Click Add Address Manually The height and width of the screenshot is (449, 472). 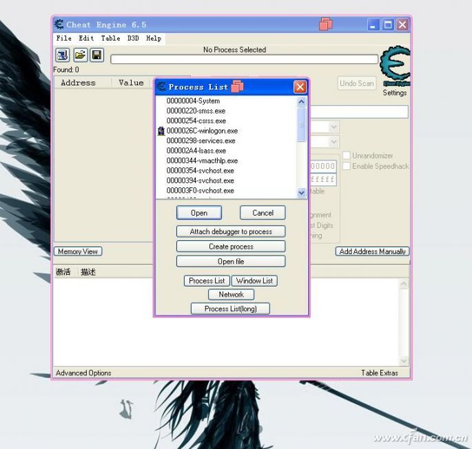click(x=372, y=251)
